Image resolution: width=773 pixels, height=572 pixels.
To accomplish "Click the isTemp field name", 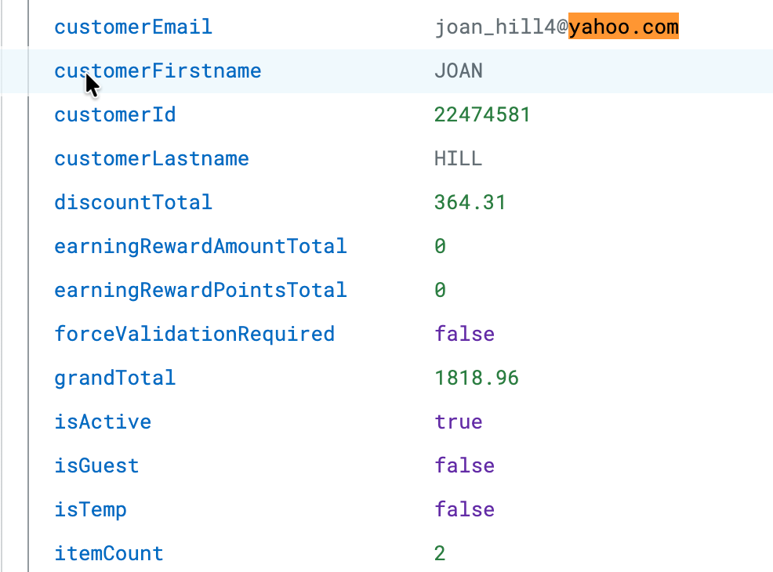I will [90, 510].
